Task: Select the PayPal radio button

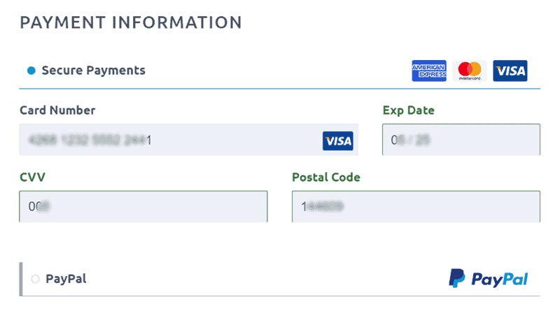Action: 35,279
